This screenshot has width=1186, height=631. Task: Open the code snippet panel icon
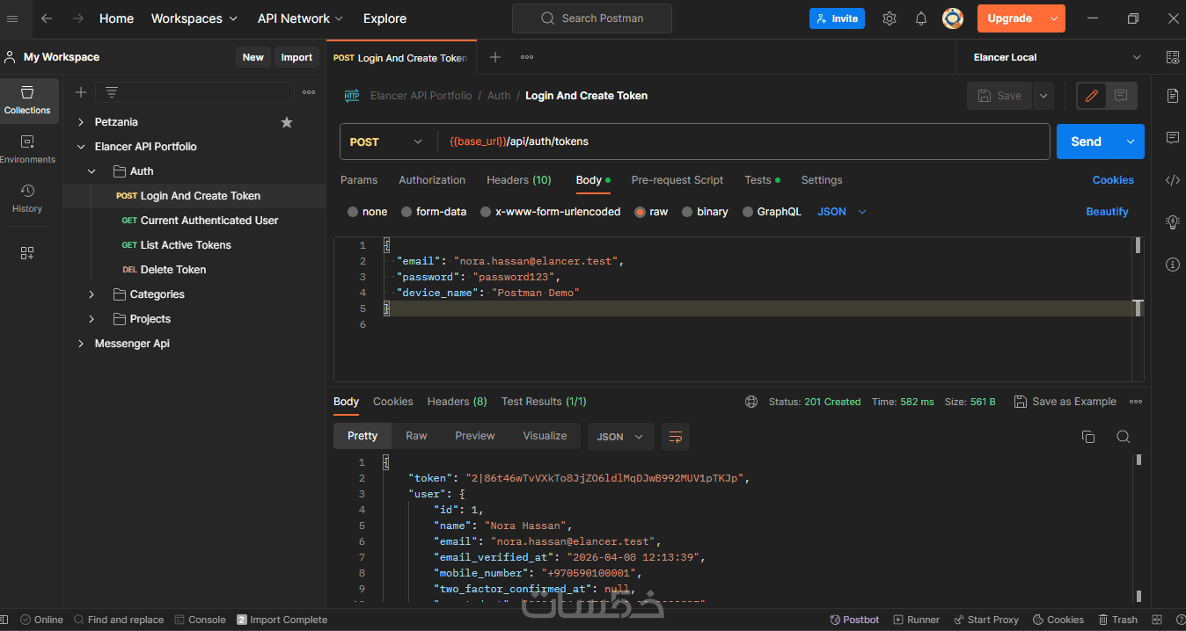pos(1172,180)
